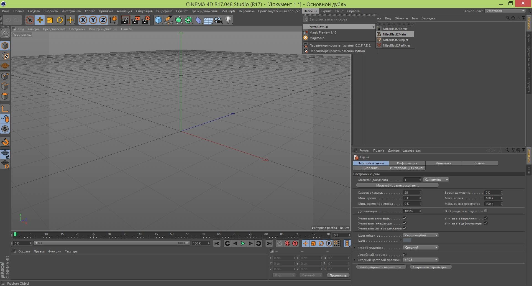The image size is (532, 286).
Task: Go to end of animation
Action: [x=269, y=243]
